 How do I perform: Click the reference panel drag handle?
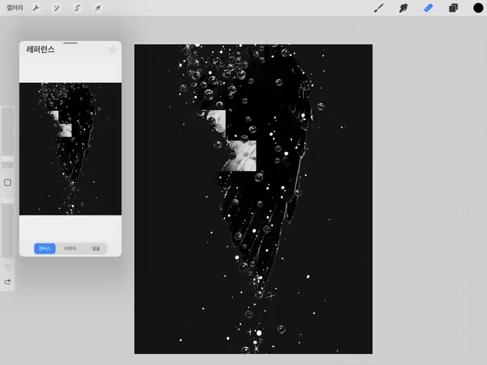click(x=70, y=43)
